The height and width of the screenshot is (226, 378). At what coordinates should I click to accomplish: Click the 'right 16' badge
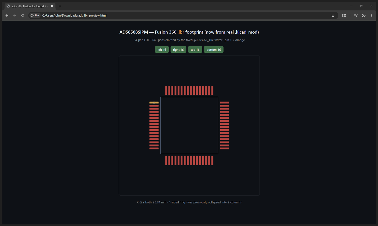point(178,50)
